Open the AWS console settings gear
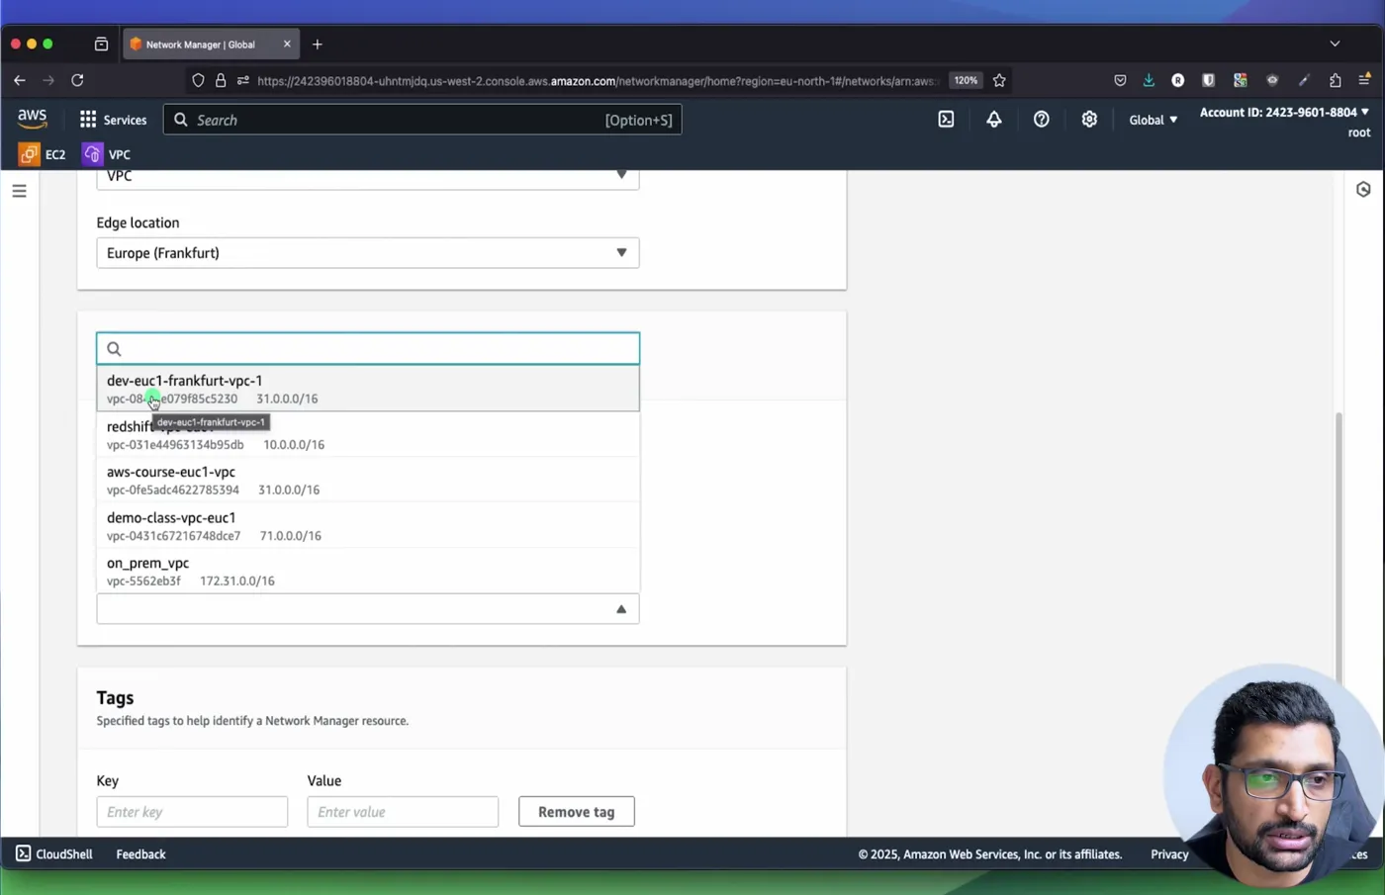This screenshot has width=1385, height=895. point(1089,120)
